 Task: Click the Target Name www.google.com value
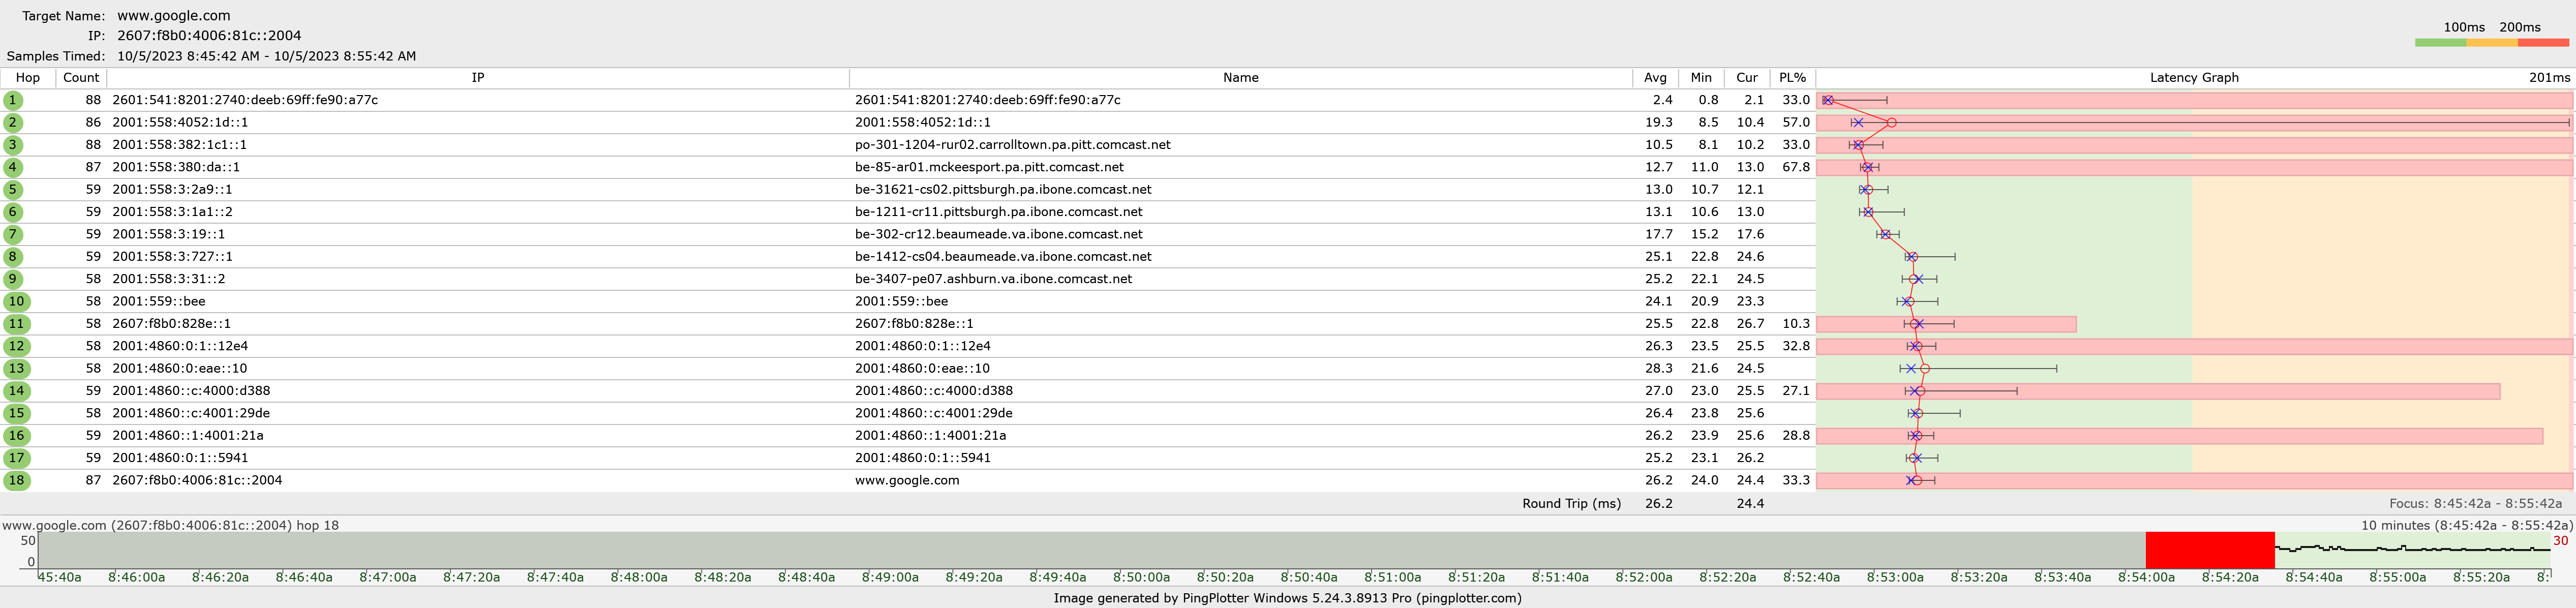(173, 16)
